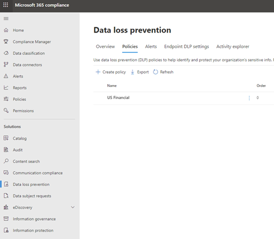Switch to the Overview tab

tap(105, 46)
